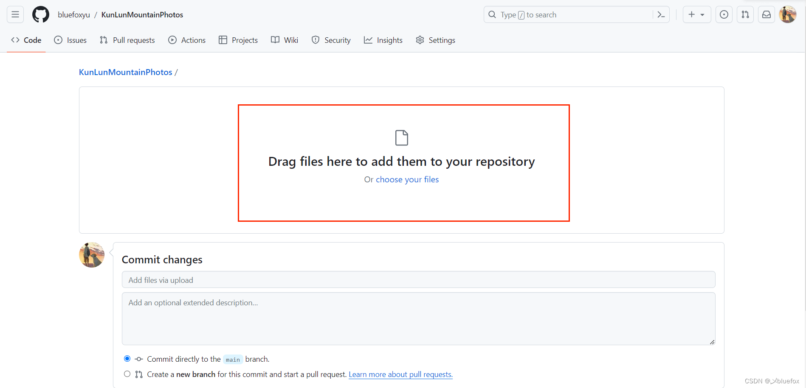
Task: Select the Commit directly to main radio button
Action: click(x=127, y=358)
